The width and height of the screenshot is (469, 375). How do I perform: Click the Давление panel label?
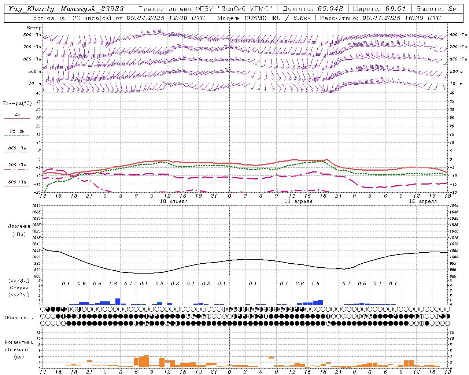click(19, 226)
